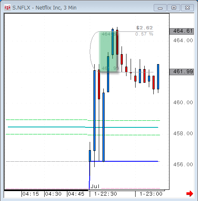Click the title text S.NFLX - Netflix Inc, 3 Min
Screen dimensions: 198x201
(x=44, y=8)
